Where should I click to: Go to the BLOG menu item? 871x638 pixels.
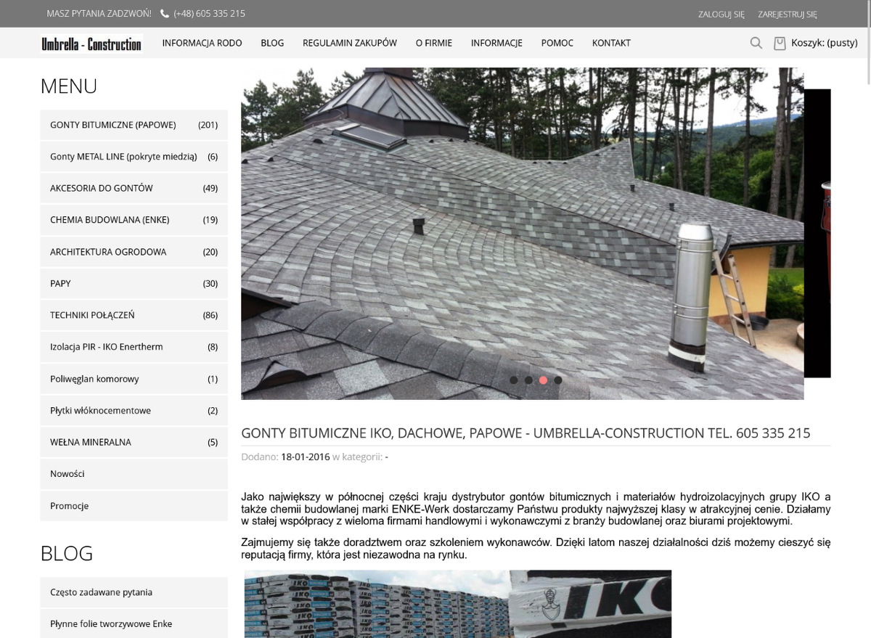click(x=272, y=43)
